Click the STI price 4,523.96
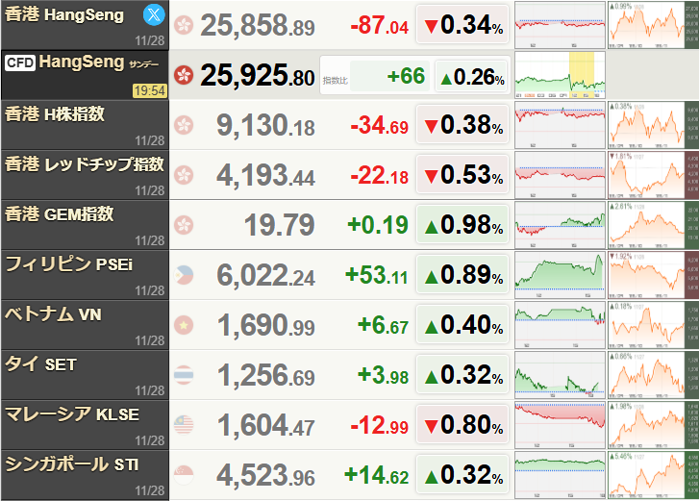 (266, 475)
